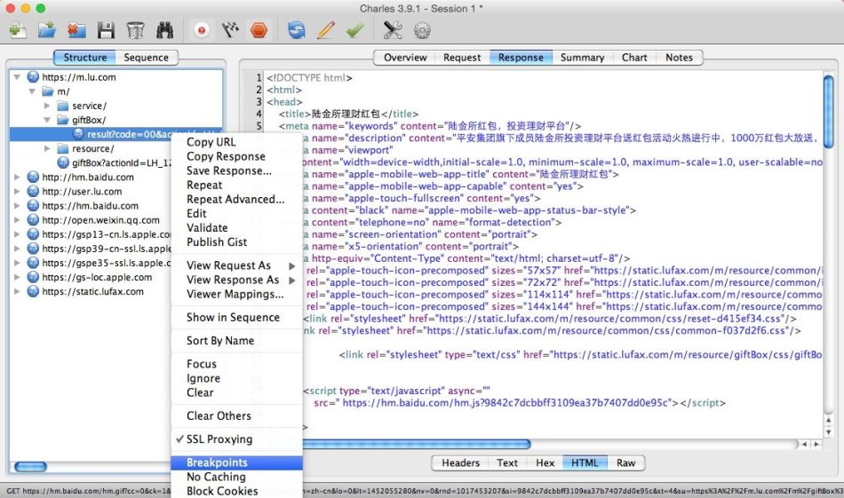Switch to the Sequence view tab
This screenshot has width=844, height=498.
coord(146,58)
